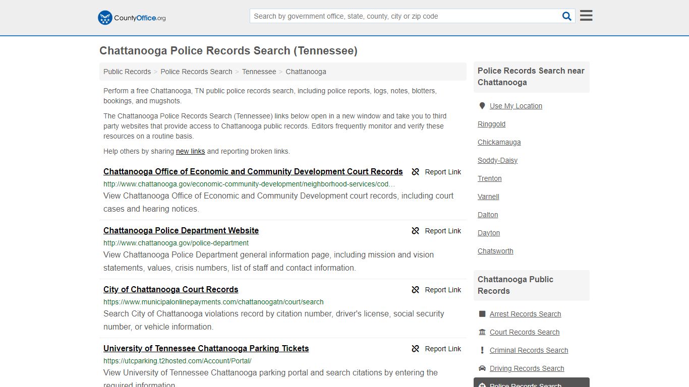The height and width of the screenshot is (387, 689).
Task: Click broken link icon for Economic Development records
Action: click(x=416, y=172)
